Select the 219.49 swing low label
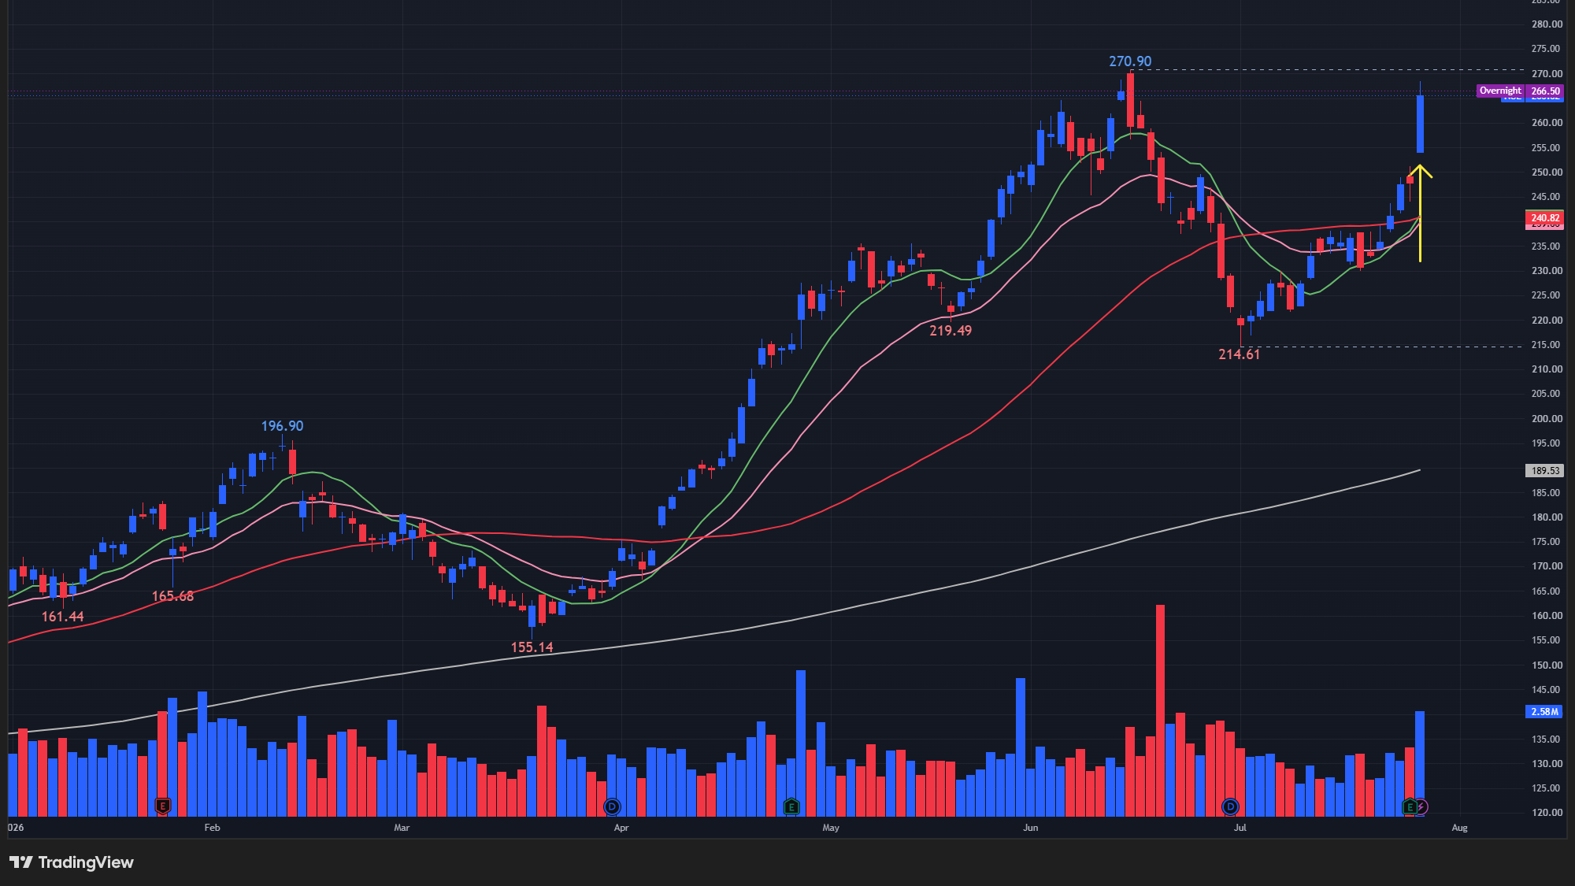 (x=951, y=331)
